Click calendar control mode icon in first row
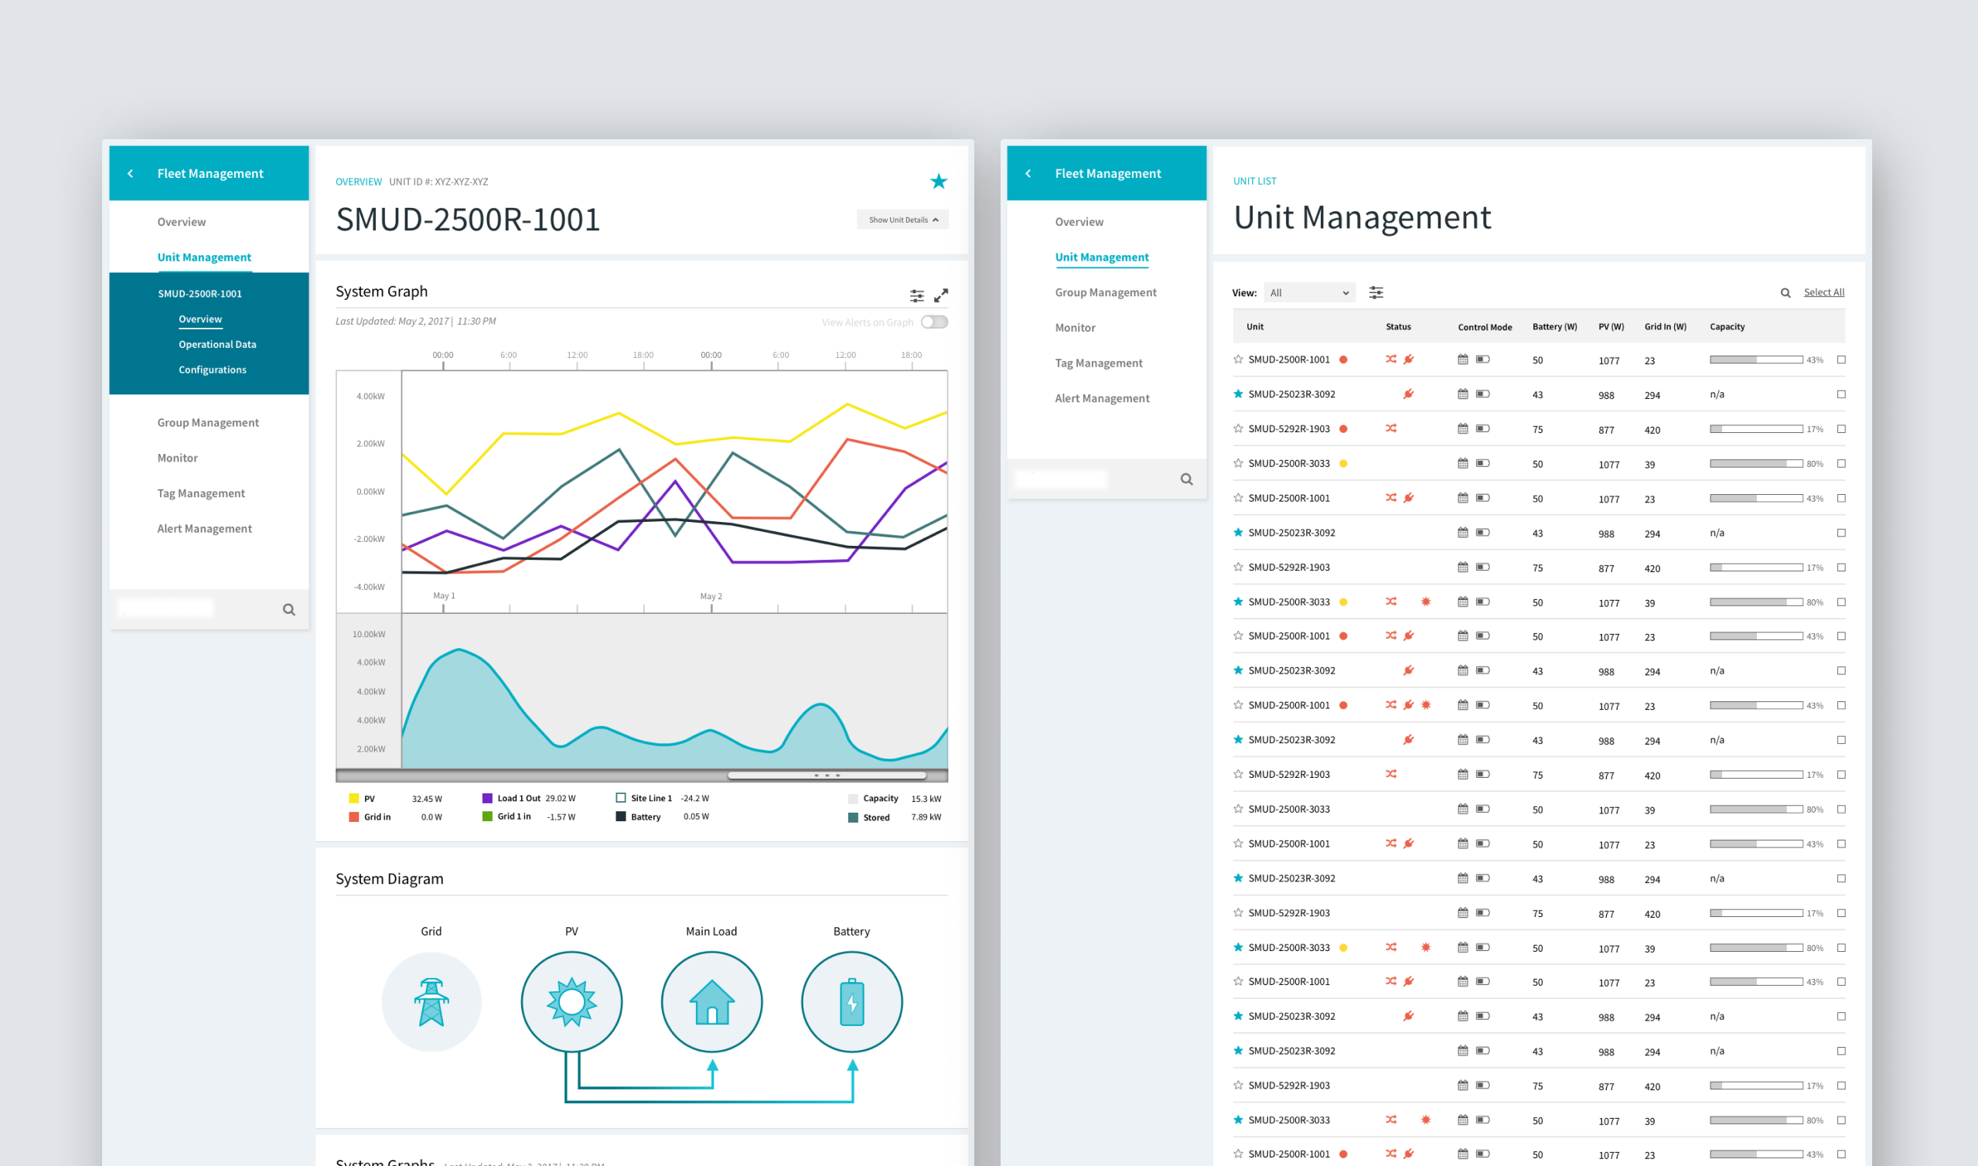The width and height of the screenshot is (1978, 1166). tap(1463, 359)
